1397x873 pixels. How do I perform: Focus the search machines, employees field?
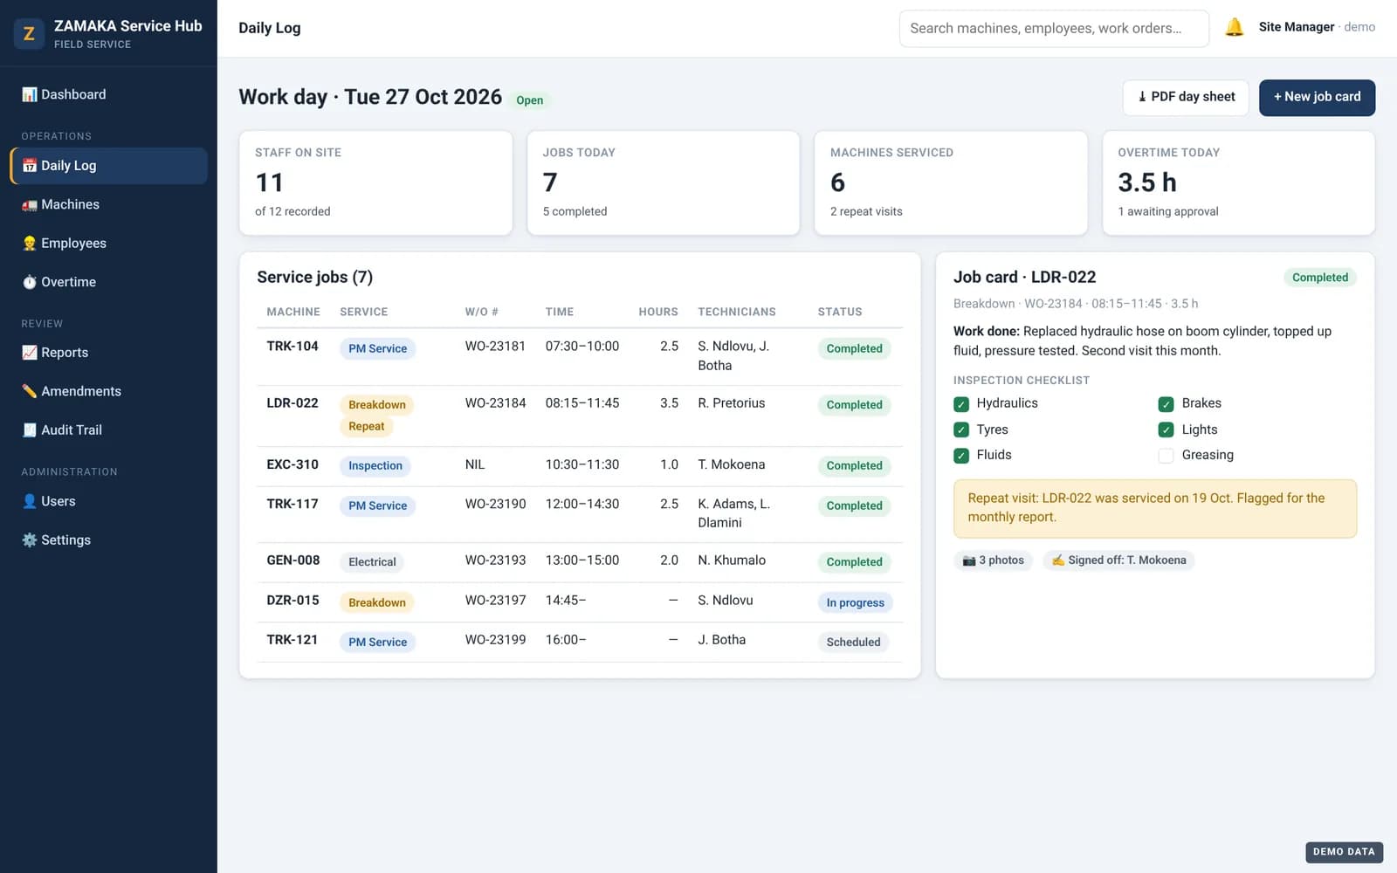pos(1054,28)
